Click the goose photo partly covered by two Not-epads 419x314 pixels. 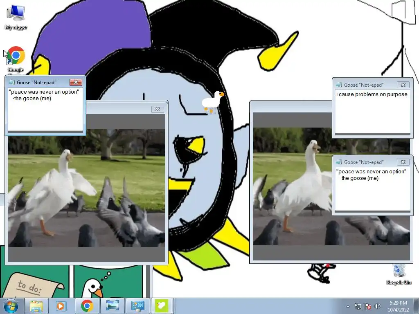pos(292,186)
